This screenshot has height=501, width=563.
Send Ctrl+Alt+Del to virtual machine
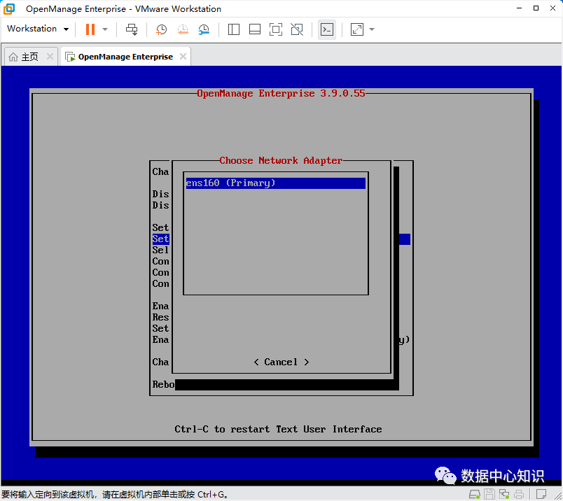pyautogui.click(x=132, y=29)
